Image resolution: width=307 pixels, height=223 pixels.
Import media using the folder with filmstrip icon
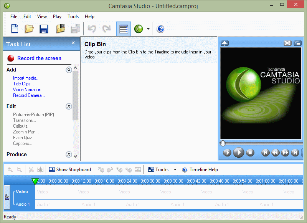[x=61, y=29]
